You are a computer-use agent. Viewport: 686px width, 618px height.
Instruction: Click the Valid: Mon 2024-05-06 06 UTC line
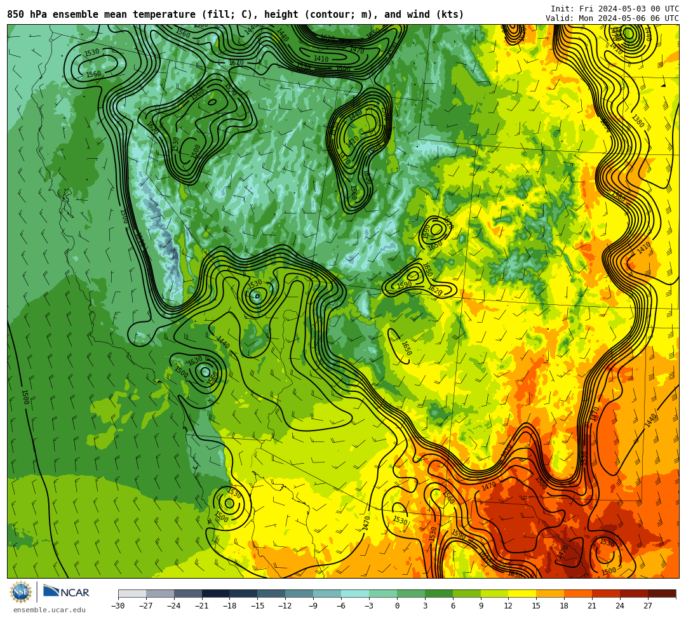612,18
